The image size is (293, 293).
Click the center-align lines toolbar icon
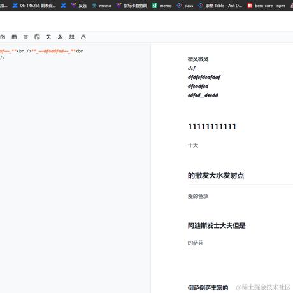[x=25, y=38]
